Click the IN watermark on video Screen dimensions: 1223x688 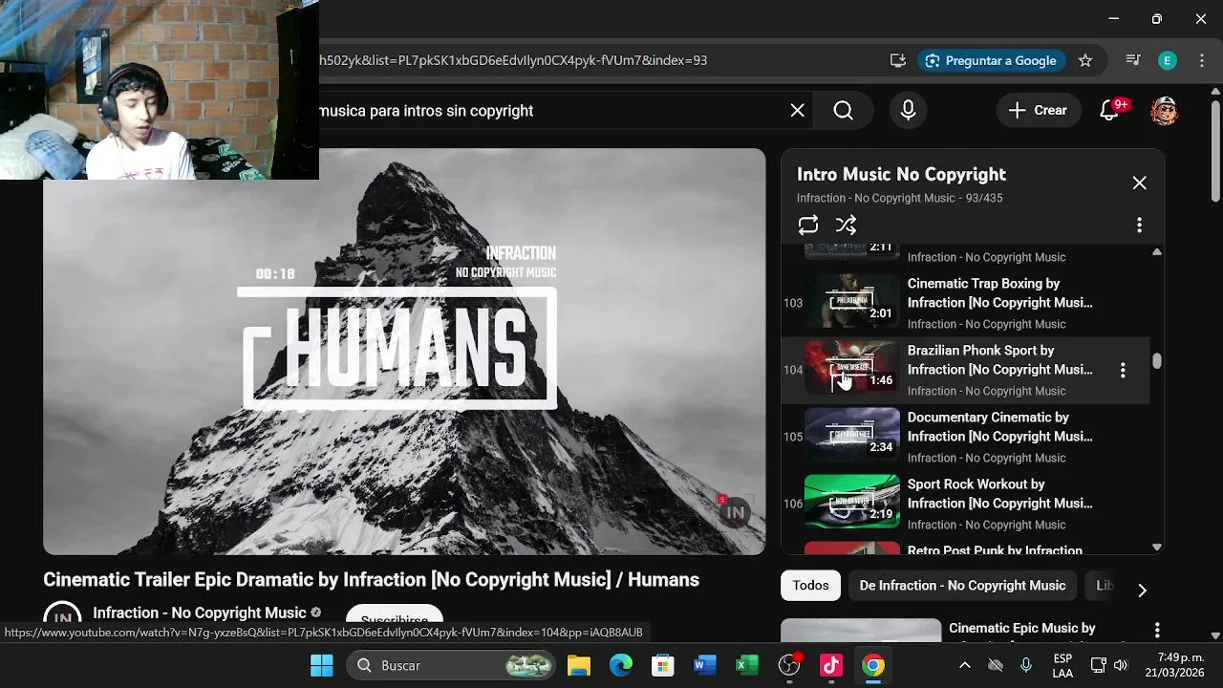tap(734, 512)
